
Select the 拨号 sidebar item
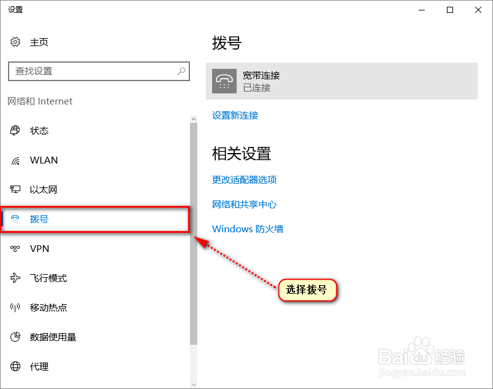(x=95, y=219)
